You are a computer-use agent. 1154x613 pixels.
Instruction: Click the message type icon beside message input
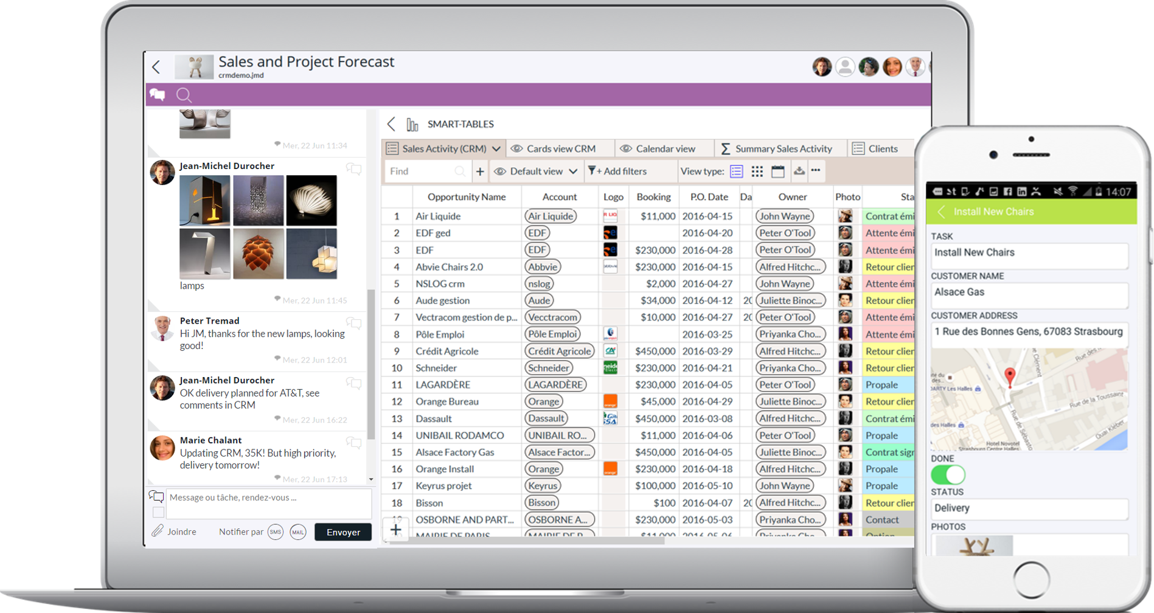pyautogui.click(x=156, y=497)
